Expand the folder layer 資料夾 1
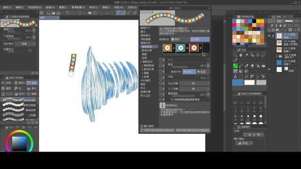This screenshot has width=301, height=169. pos(277,56)
